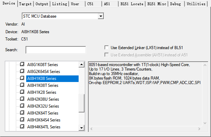Image resolution: width=211 pixels, height=137 pixels.
Task: Click the chip icon beside AI8G2K64S4 Series
Action: click(x=22, y=71)
